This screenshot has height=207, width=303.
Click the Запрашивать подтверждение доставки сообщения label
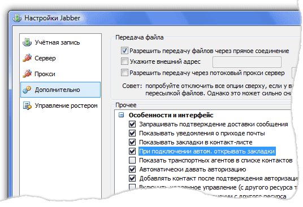point(214,124)
